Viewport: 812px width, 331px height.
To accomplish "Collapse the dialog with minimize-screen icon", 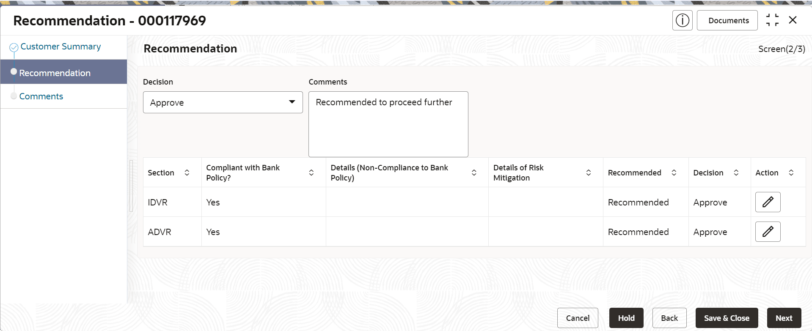I will coord(772,20).
